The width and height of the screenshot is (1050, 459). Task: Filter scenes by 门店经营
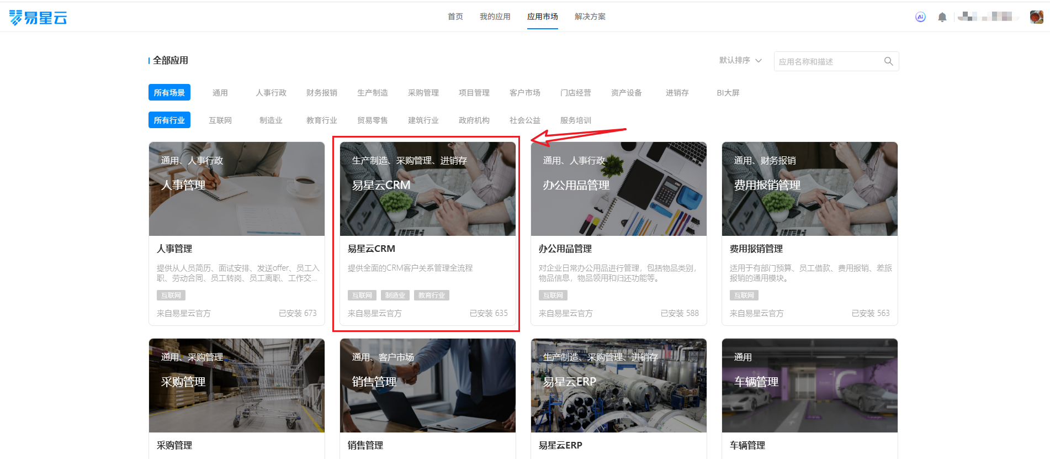point(576,93)
